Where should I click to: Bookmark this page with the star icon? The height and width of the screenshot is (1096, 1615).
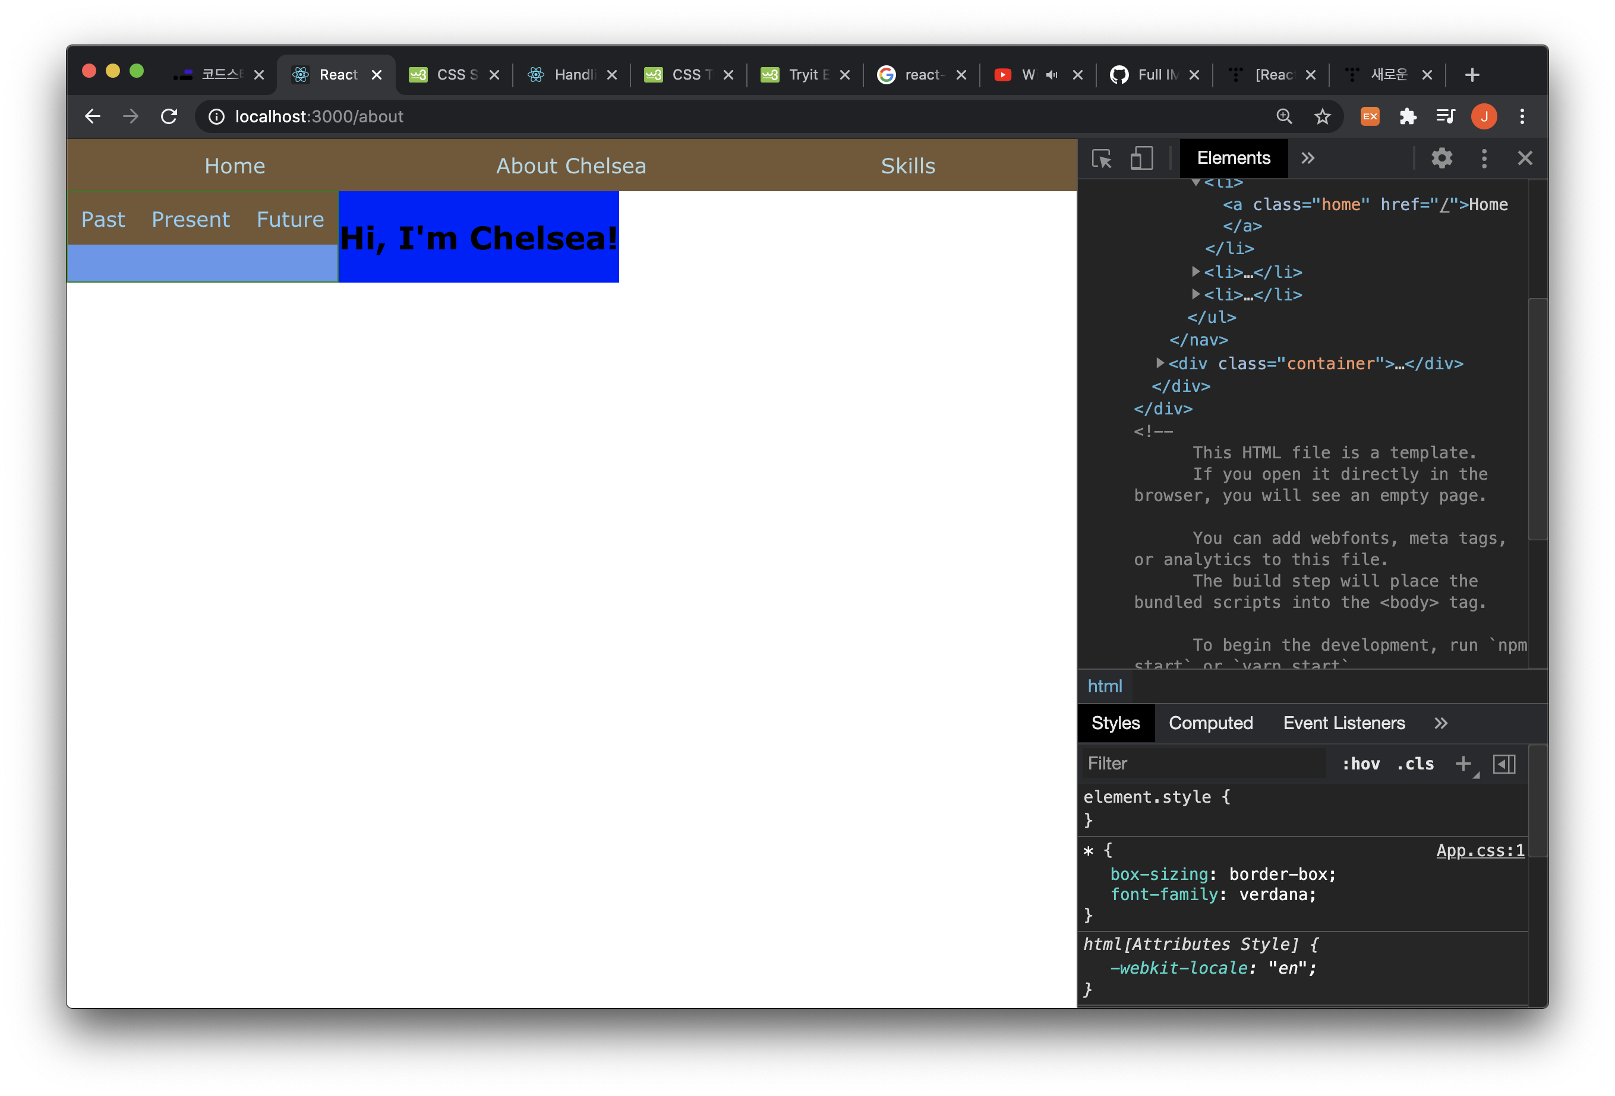[x=1323, y=117]
